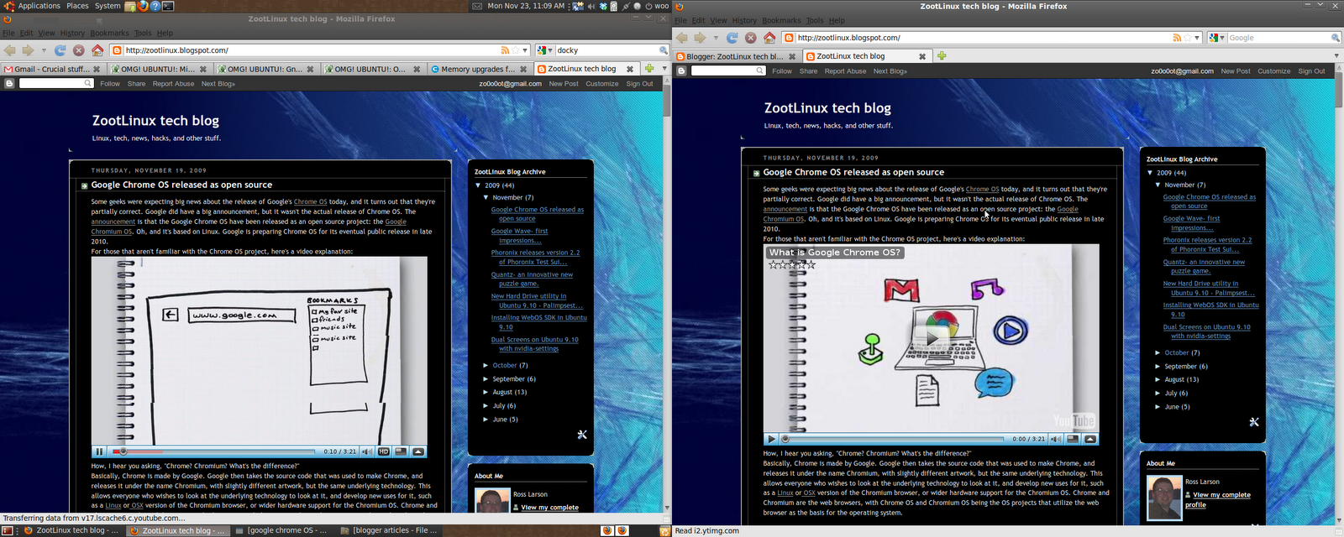Collapse November archive in right window
The width and height of the screenshot is (1344, 537).
(1158, 185)
